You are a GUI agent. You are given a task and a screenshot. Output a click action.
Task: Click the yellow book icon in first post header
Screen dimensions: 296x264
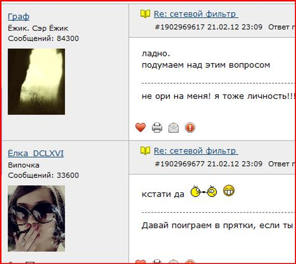point(145,14)
